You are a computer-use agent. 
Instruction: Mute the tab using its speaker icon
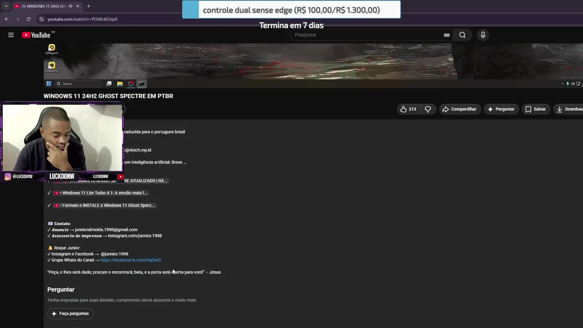click(x=70, y=6)
